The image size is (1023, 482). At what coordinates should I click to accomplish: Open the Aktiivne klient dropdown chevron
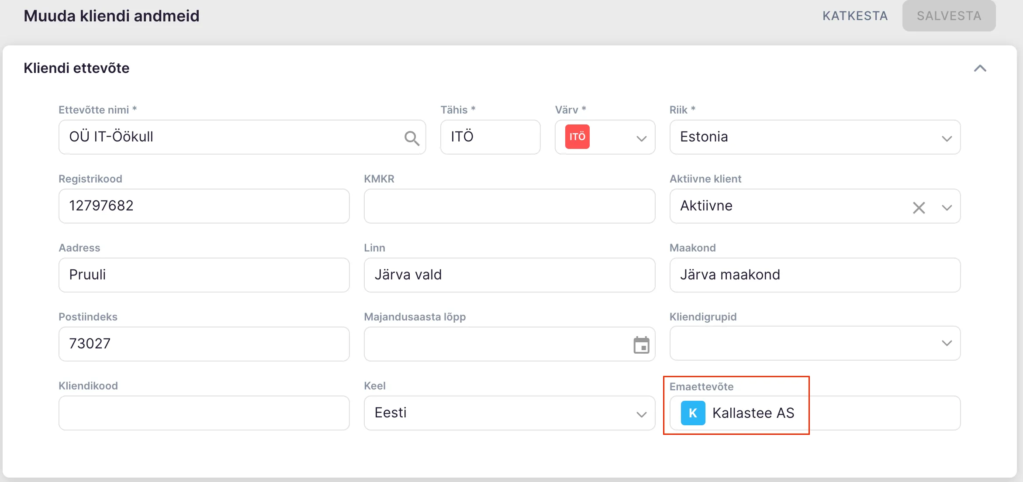click(x=947, y=207)
